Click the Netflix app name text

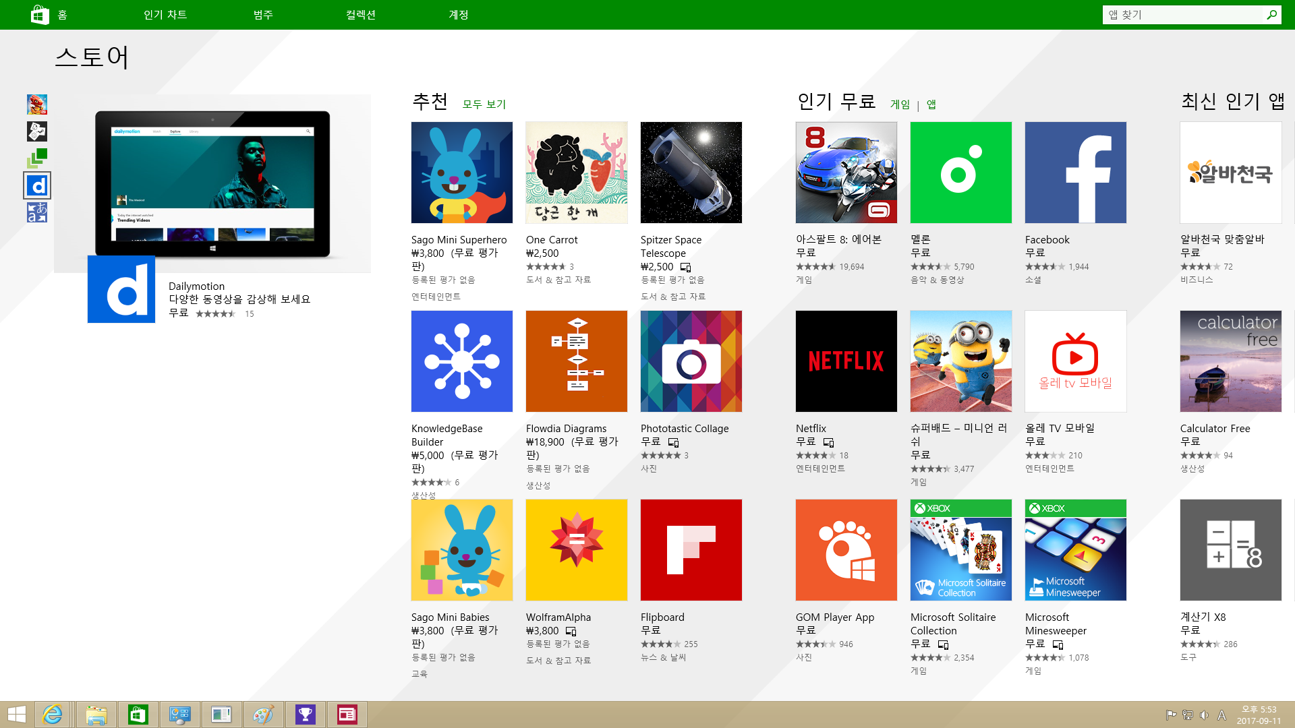coord(811,429)
